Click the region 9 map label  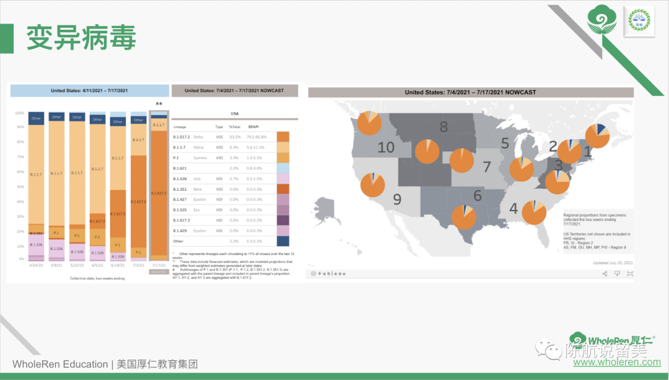397,199
